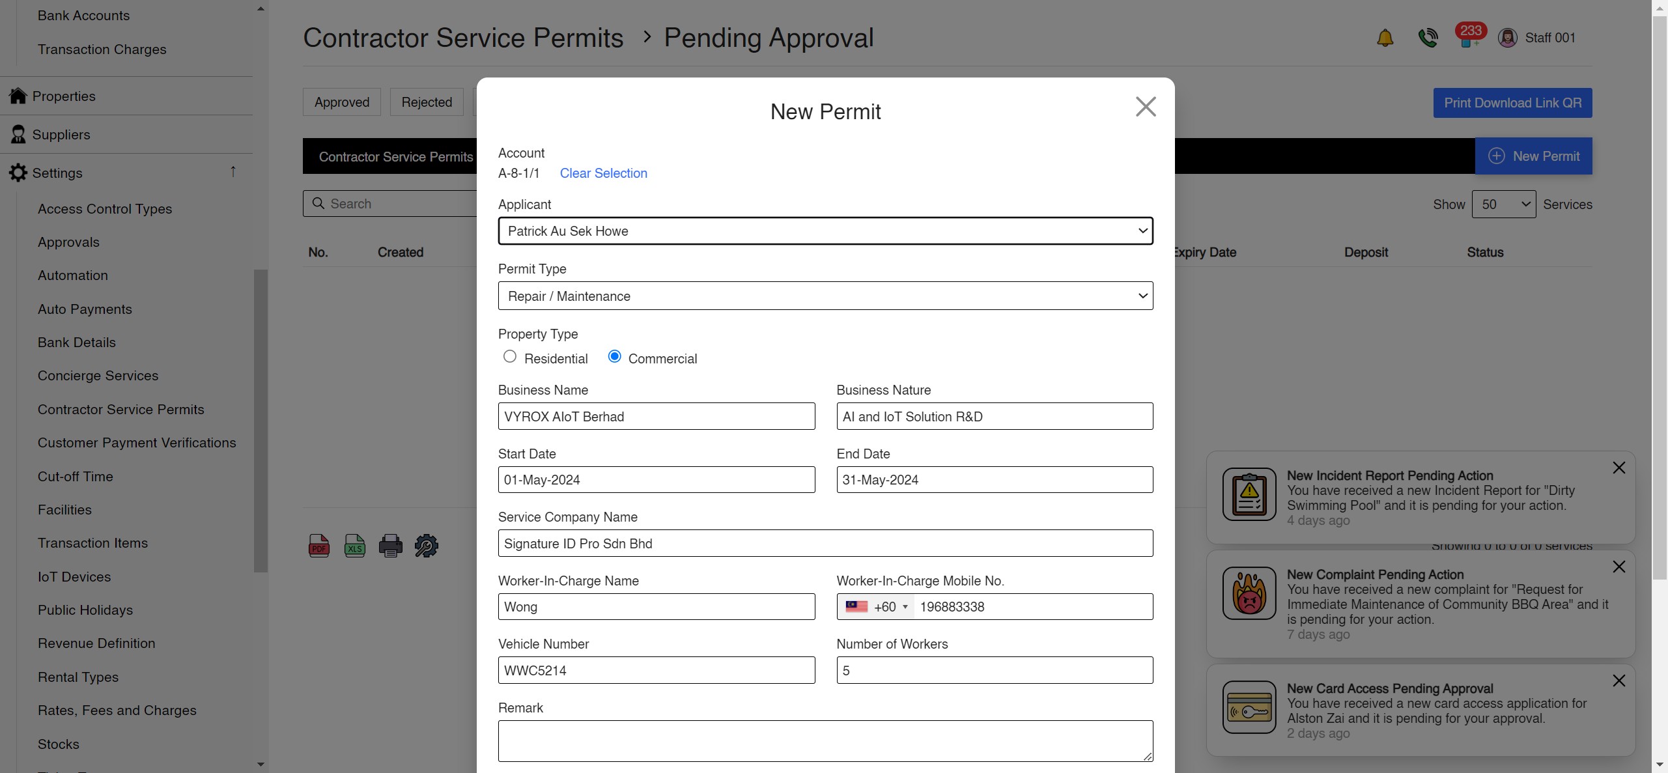Click the Print Download Link QR button
Viewport: 1668px width, 773px height.
(x=1512, y=102)
